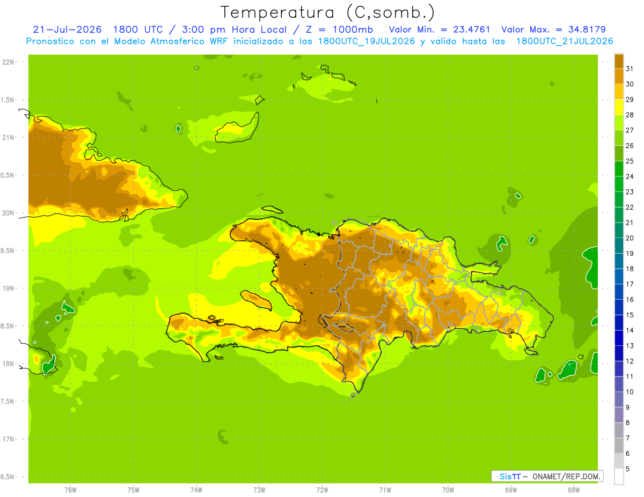Click the '73W' longitude label

pos(259,489)
